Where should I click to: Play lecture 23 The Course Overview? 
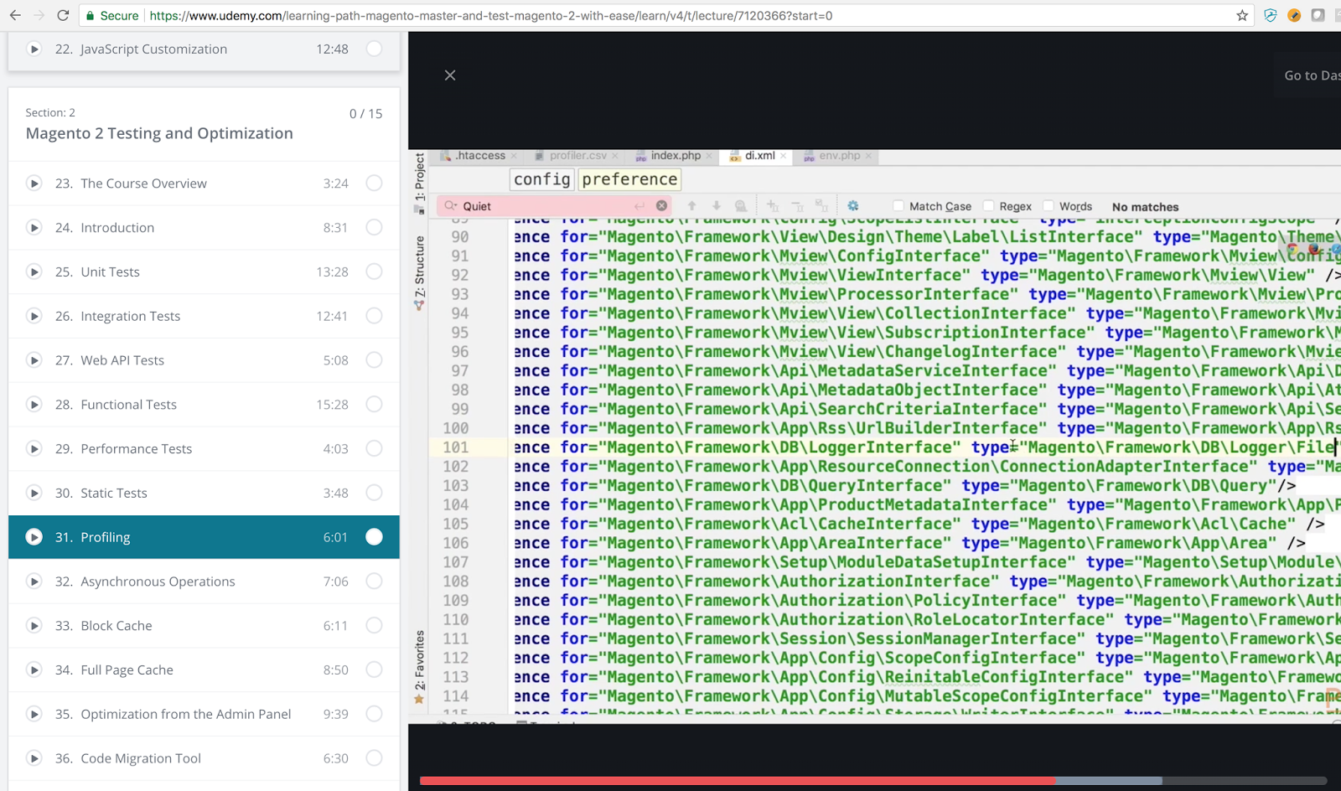click(x=34, y=184)
